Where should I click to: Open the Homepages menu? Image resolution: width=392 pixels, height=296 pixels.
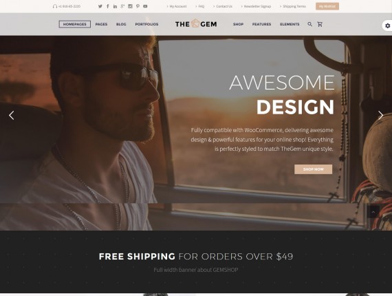(75, 24)
